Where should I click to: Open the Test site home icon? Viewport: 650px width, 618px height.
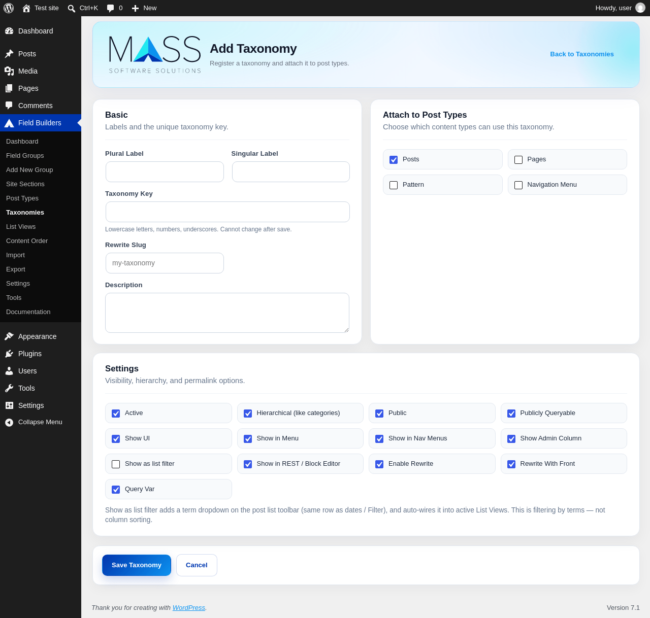click(26, 8)
